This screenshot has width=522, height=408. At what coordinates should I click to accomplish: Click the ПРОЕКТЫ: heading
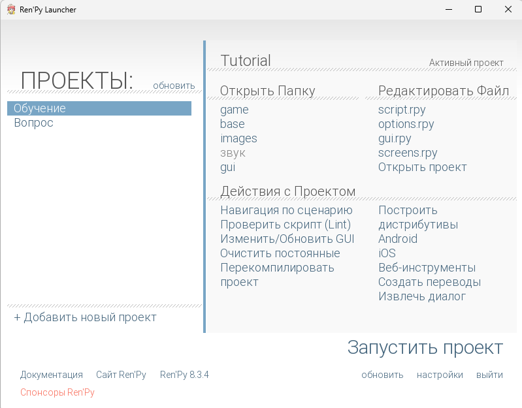point(77,80)
